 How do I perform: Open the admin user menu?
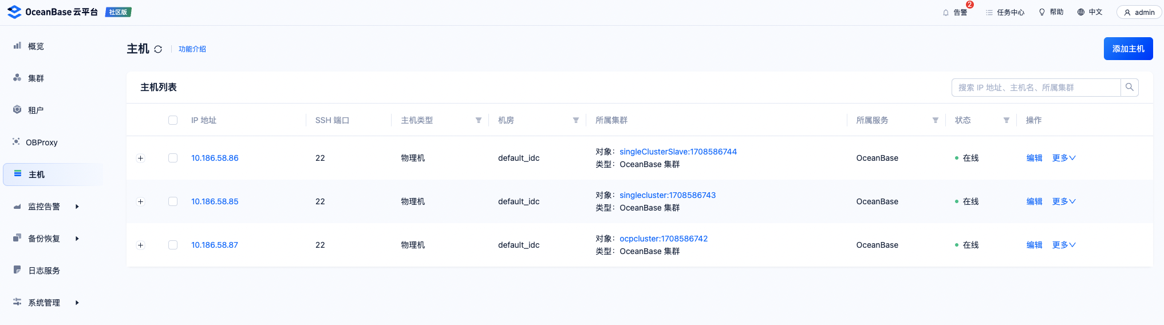[x=1139, y=12]
